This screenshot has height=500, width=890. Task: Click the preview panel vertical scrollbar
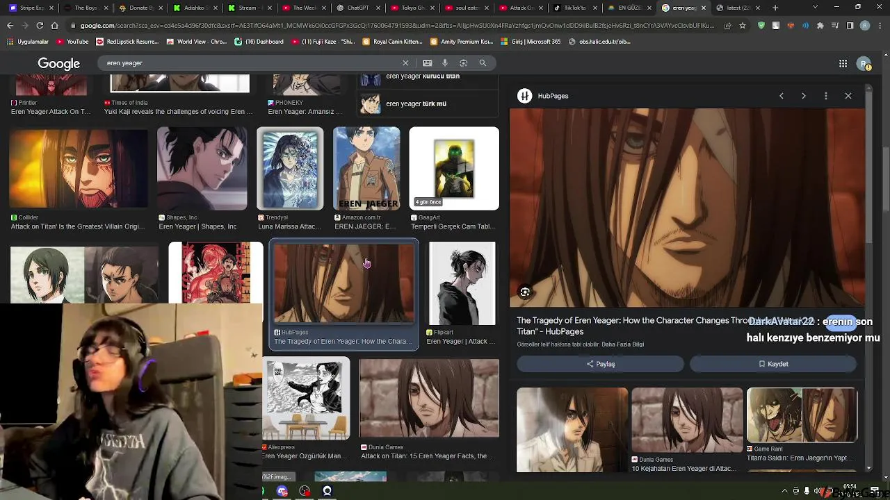[868, 167]
